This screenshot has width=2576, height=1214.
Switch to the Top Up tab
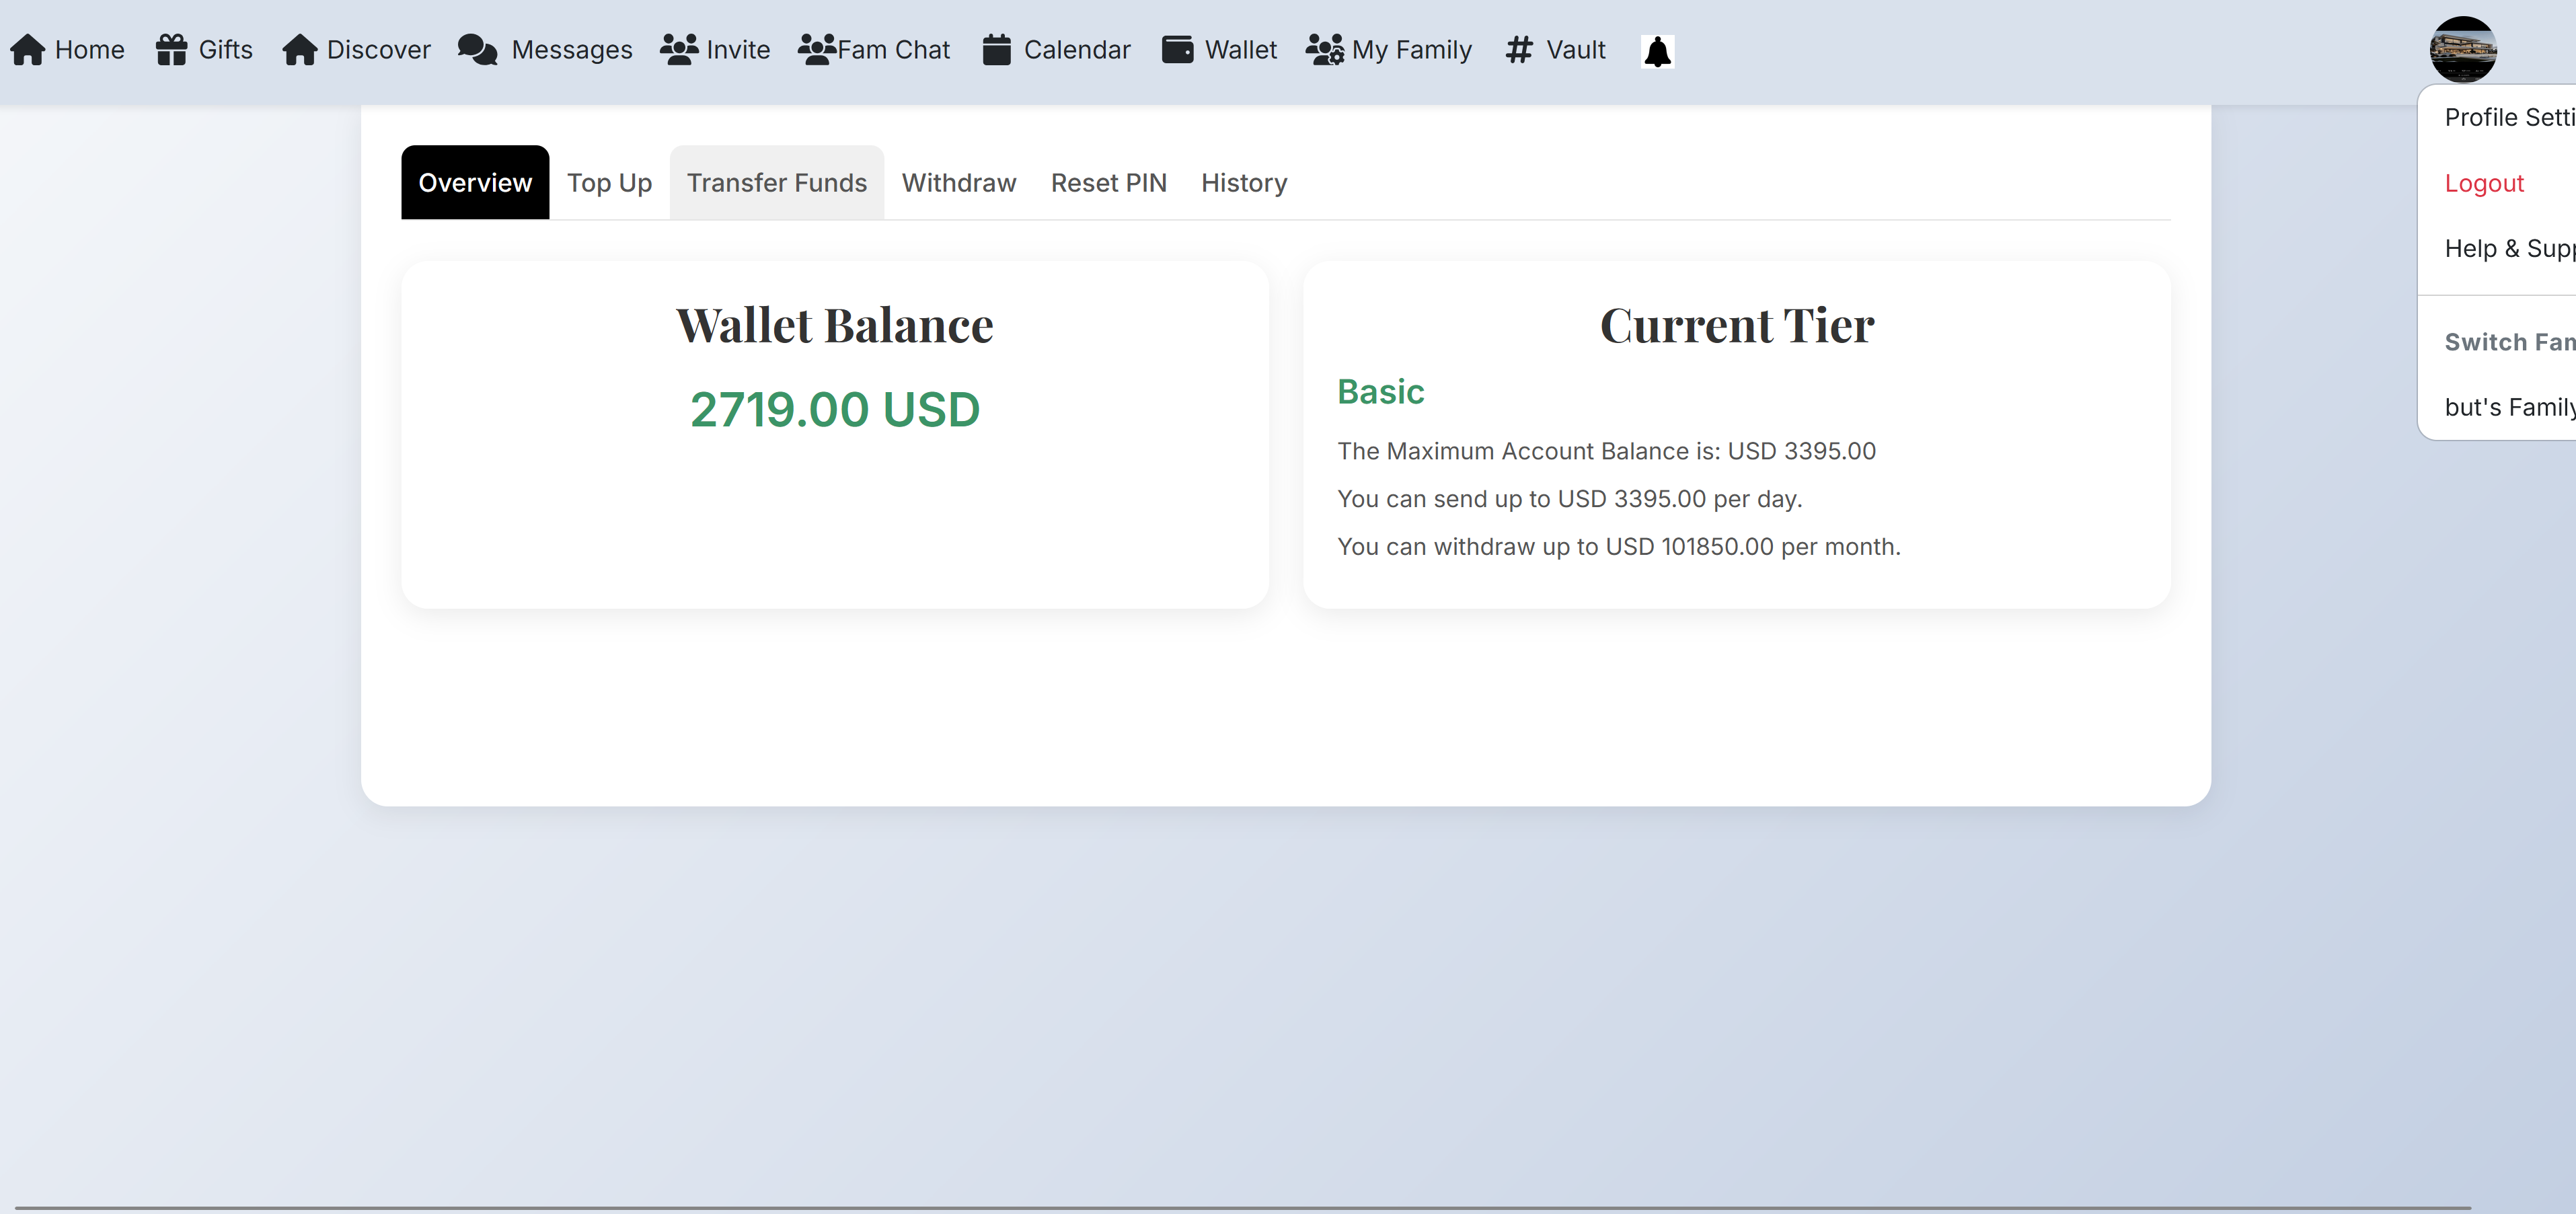[x=609, y=183]
